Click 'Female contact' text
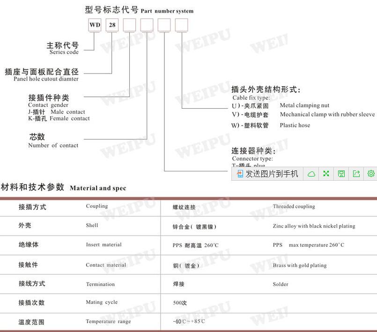The width and height of the screenshot is (377, 332). (69, 118)
